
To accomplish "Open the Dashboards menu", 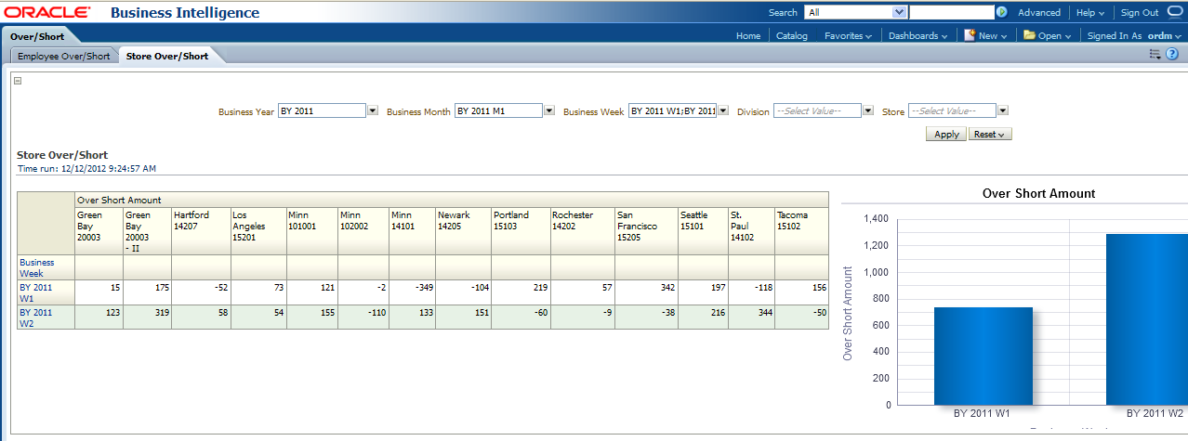I will click(x=917, y=36).
